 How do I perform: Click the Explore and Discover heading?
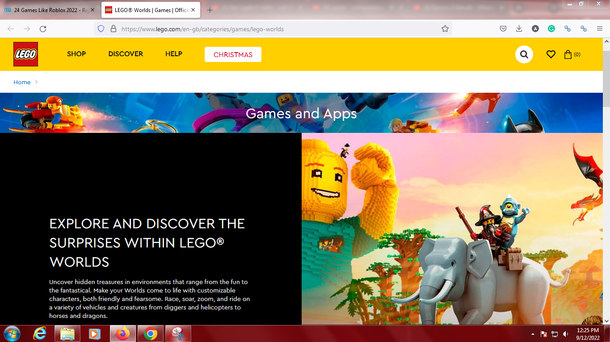[x=147, y=243]
